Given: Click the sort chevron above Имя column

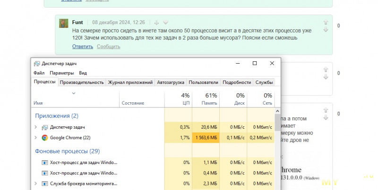Looking at the screenshot, I should click(74, 93).
